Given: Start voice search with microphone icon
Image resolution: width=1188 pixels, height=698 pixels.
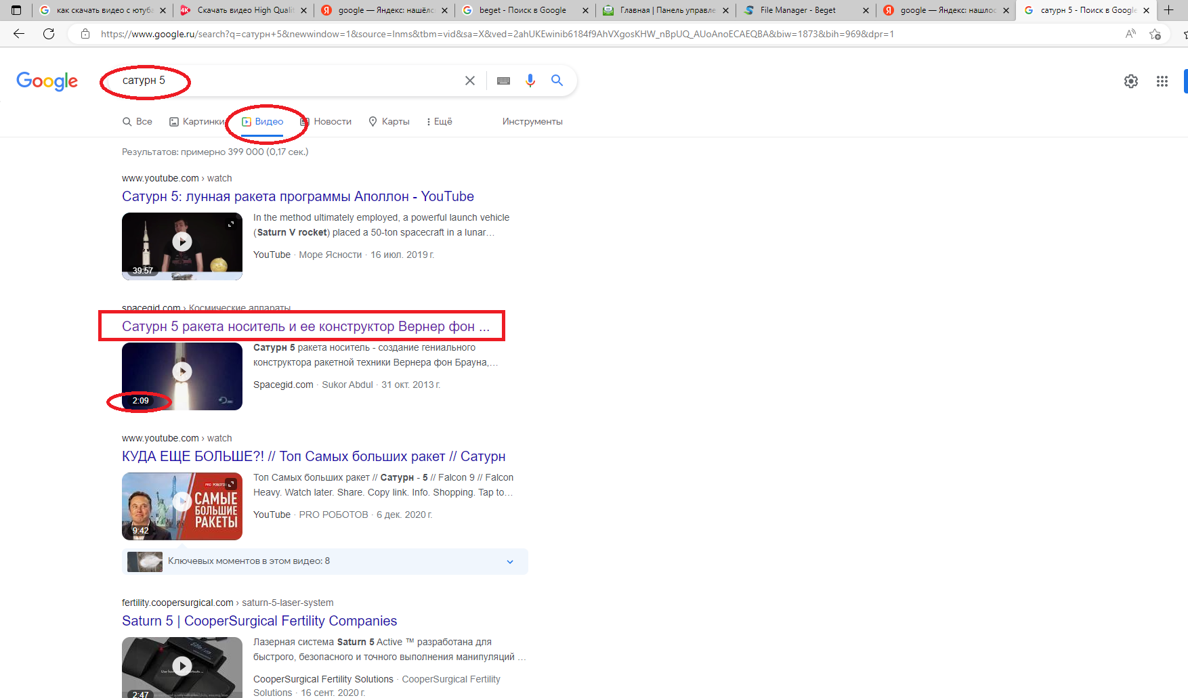Looking at the screenshot, I should point(530,81).
